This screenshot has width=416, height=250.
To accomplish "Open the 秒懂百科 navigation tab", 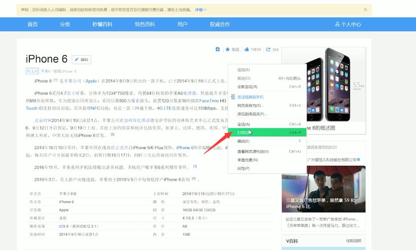I will coord(103,24).
